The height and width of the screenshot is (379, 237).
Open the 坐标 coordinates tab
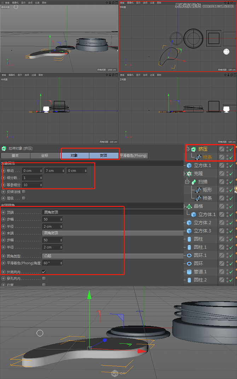pos(45,156)
